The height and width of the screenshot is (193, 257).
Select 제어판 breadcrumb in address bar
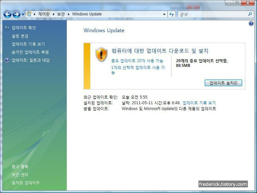coord(44,14)
